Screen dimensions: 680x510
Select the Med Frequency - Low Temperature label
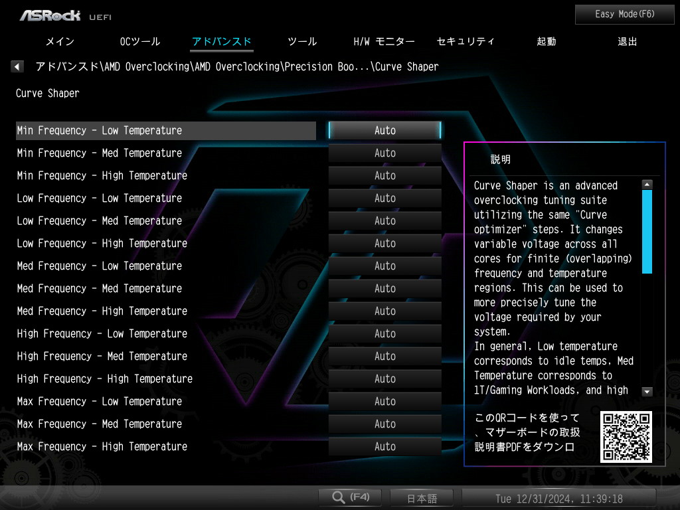click(x=100, y=266)
